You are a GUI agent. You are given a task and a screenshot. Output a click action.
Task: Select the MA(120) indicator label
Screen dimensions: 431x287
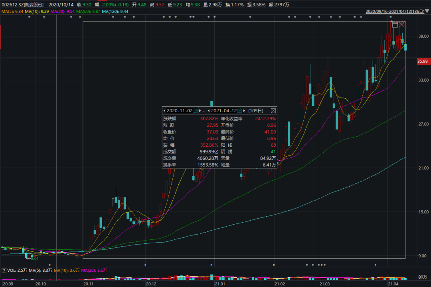115,12
